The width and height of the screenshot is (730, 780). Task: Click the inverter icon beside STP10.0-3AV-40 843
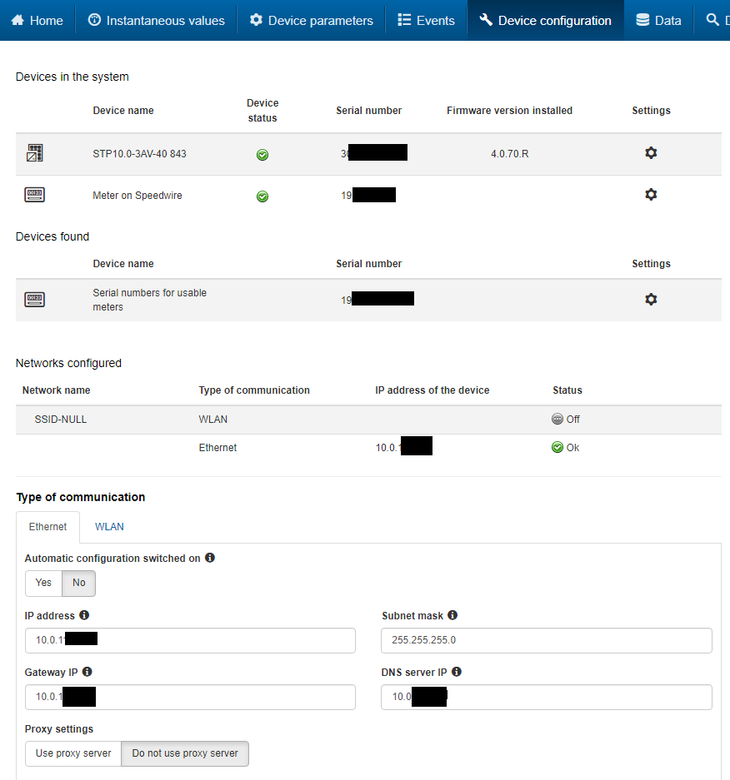pyautogui.click(x=34, y=152)
